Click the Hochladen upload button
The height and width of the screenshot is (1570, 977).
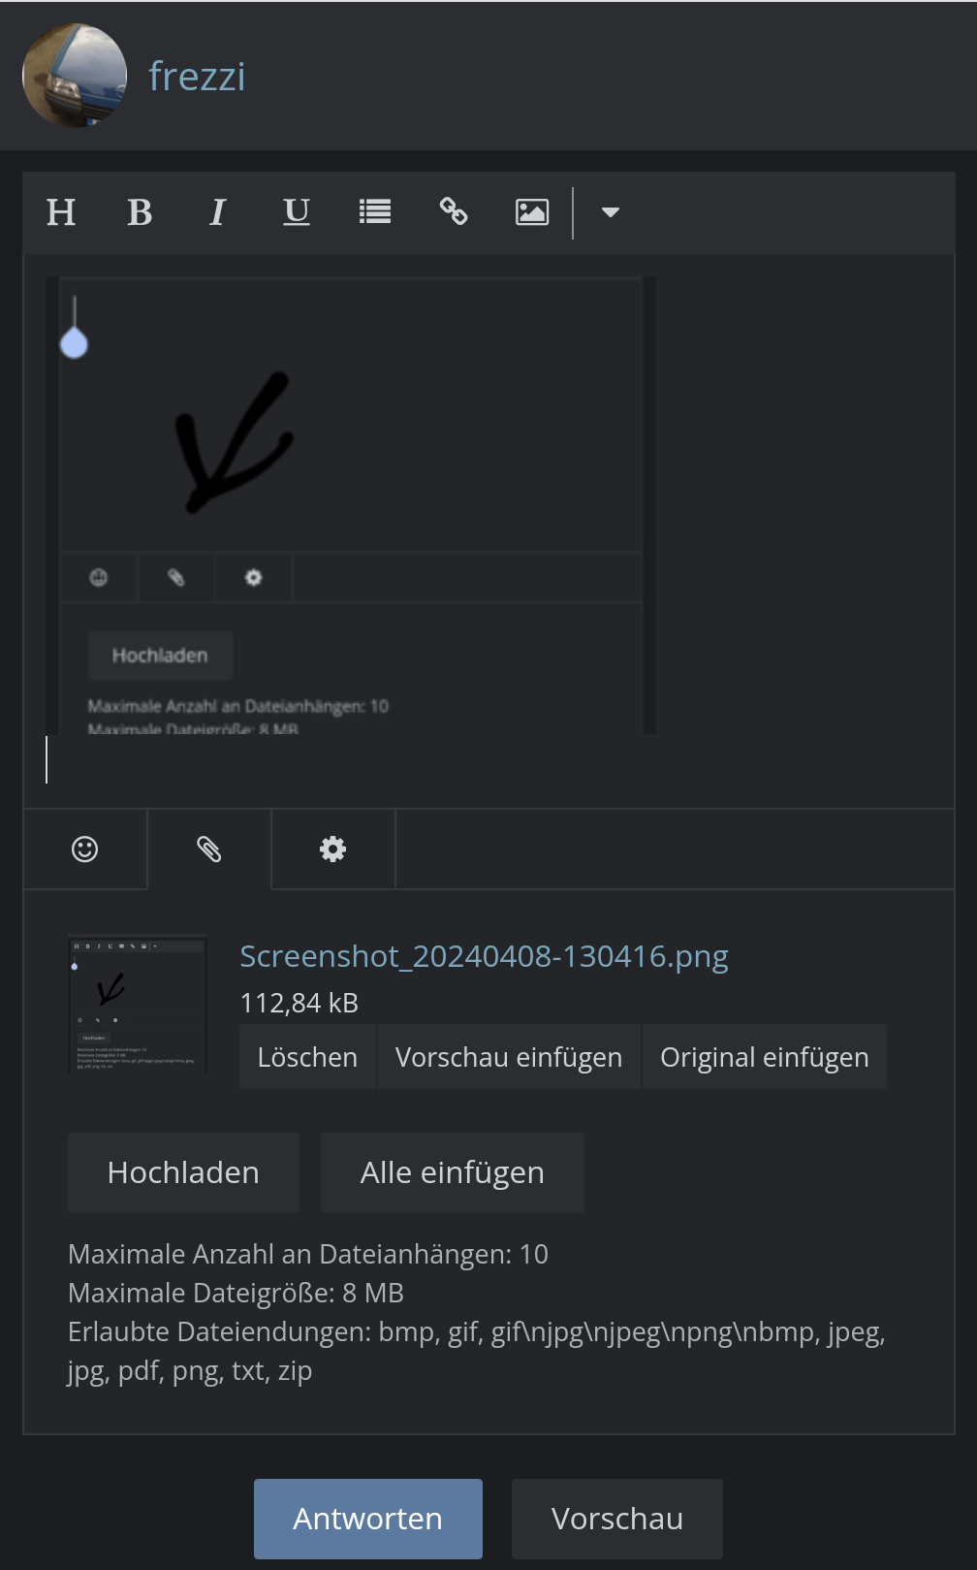183,1172
